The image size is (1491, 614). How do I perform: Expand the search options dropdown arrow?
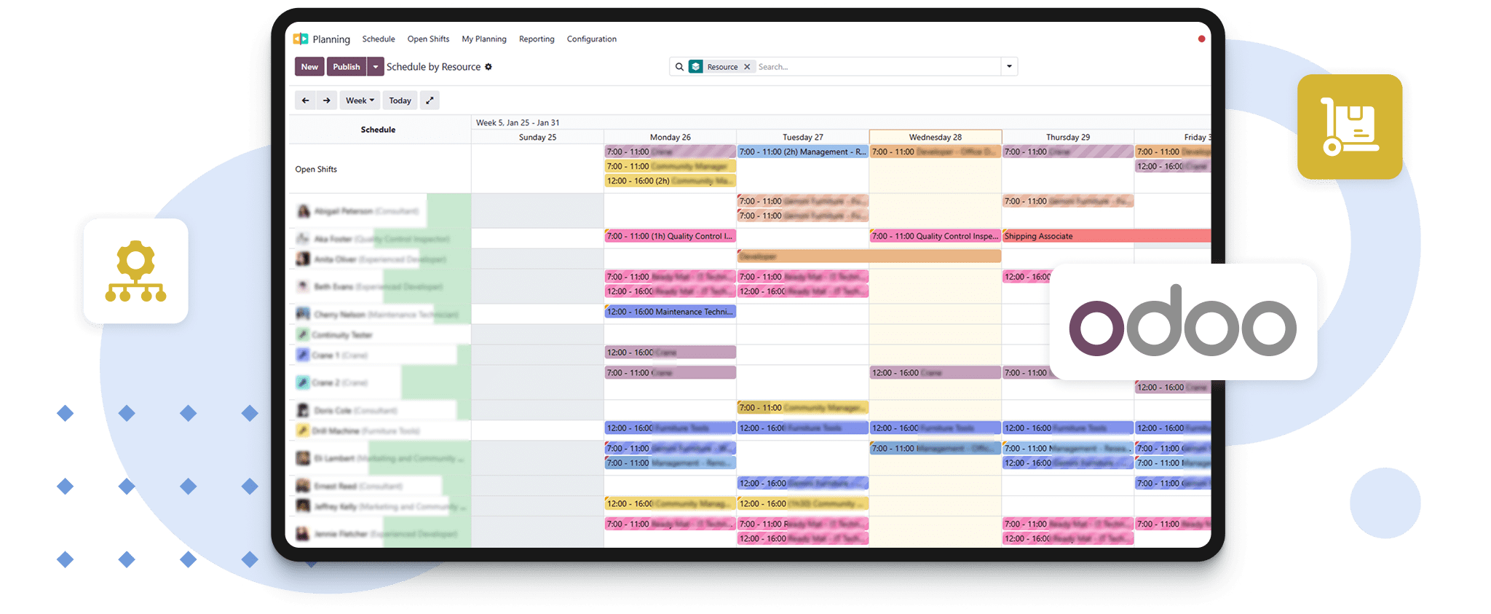[1009, 67]
